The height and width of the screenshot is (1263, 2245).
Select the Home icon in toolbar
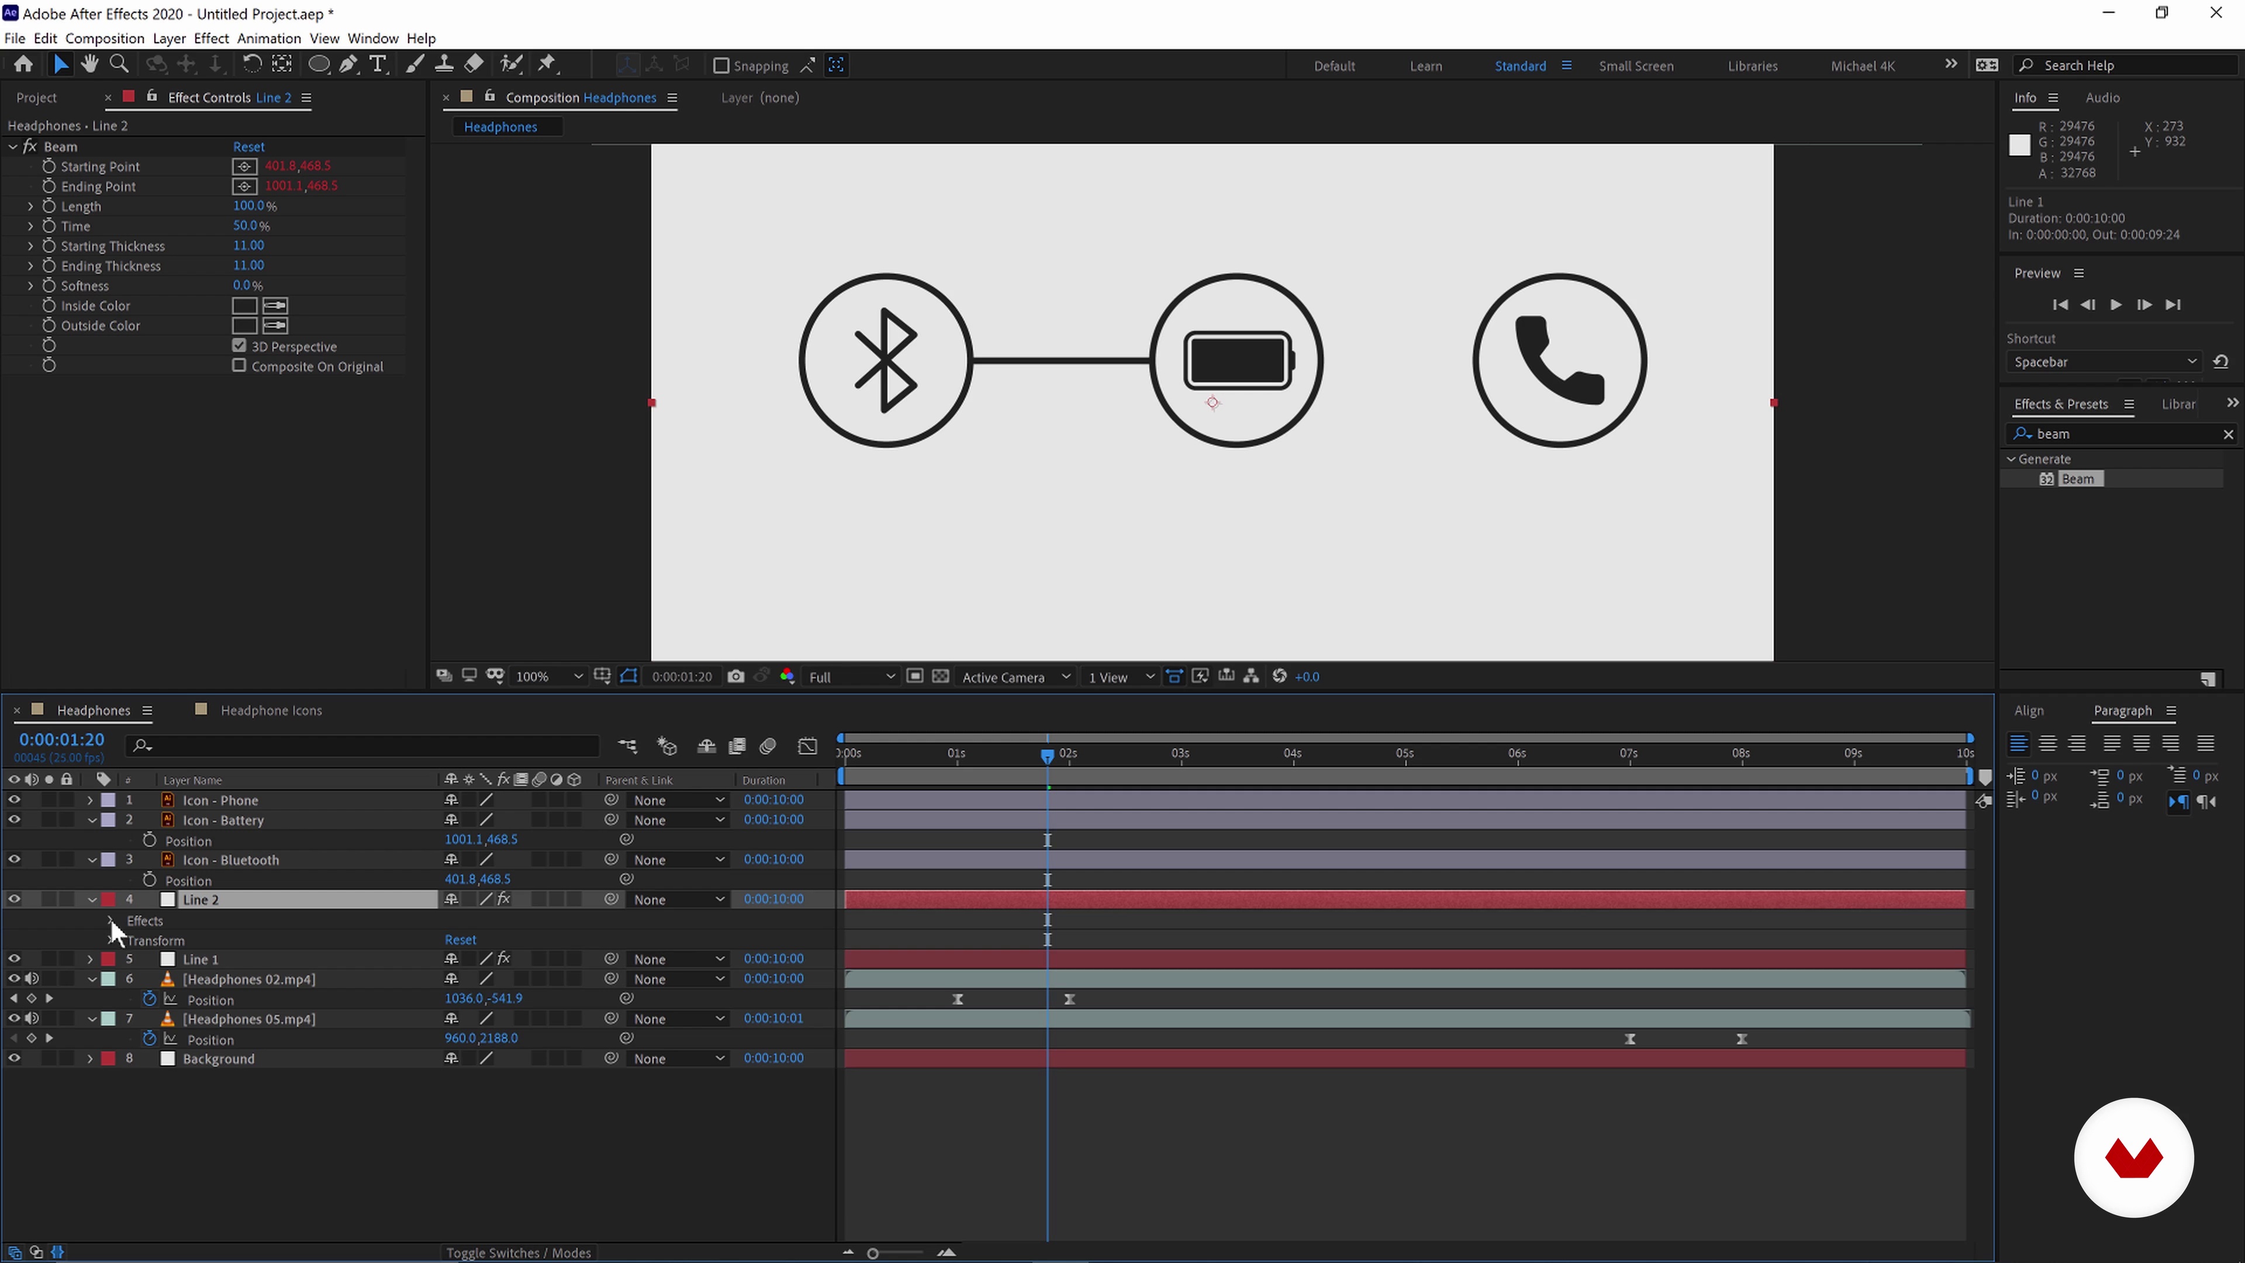[23, 64]
